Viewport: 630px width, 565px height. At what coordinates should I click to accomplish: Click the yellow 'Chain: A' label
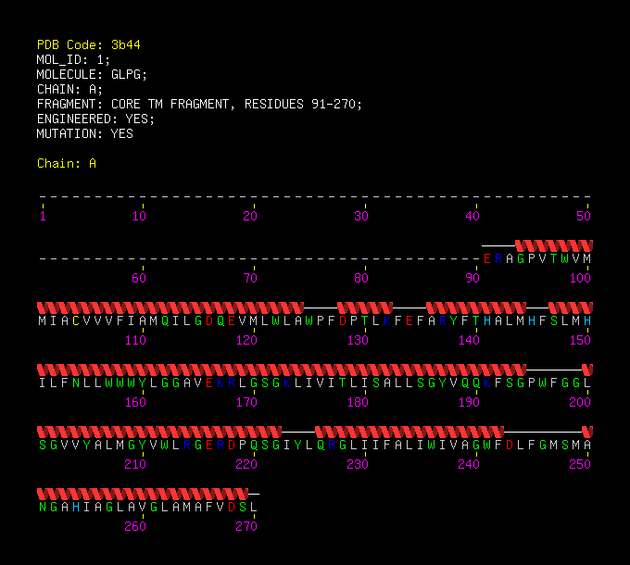pyautogui.click(x=67, y=163)
